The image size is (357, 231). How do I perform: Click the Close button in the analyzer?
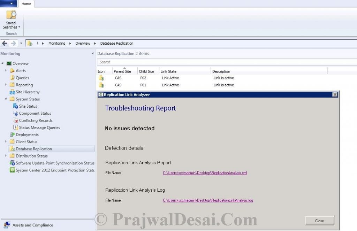pyautogui.click(x=319, y=221)
